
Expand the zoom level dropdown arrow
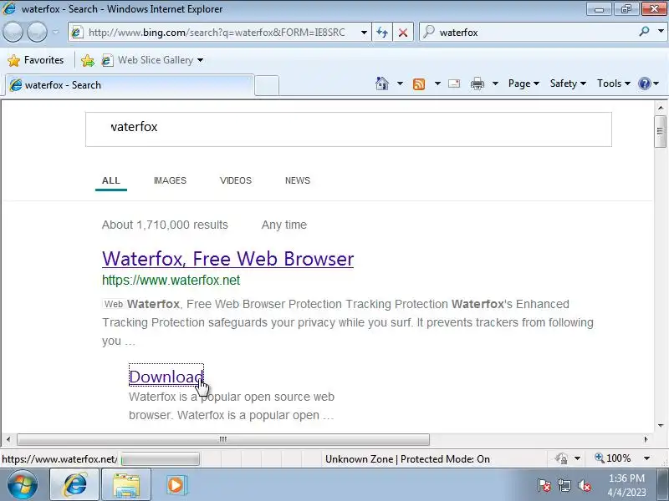click(646, 458)
